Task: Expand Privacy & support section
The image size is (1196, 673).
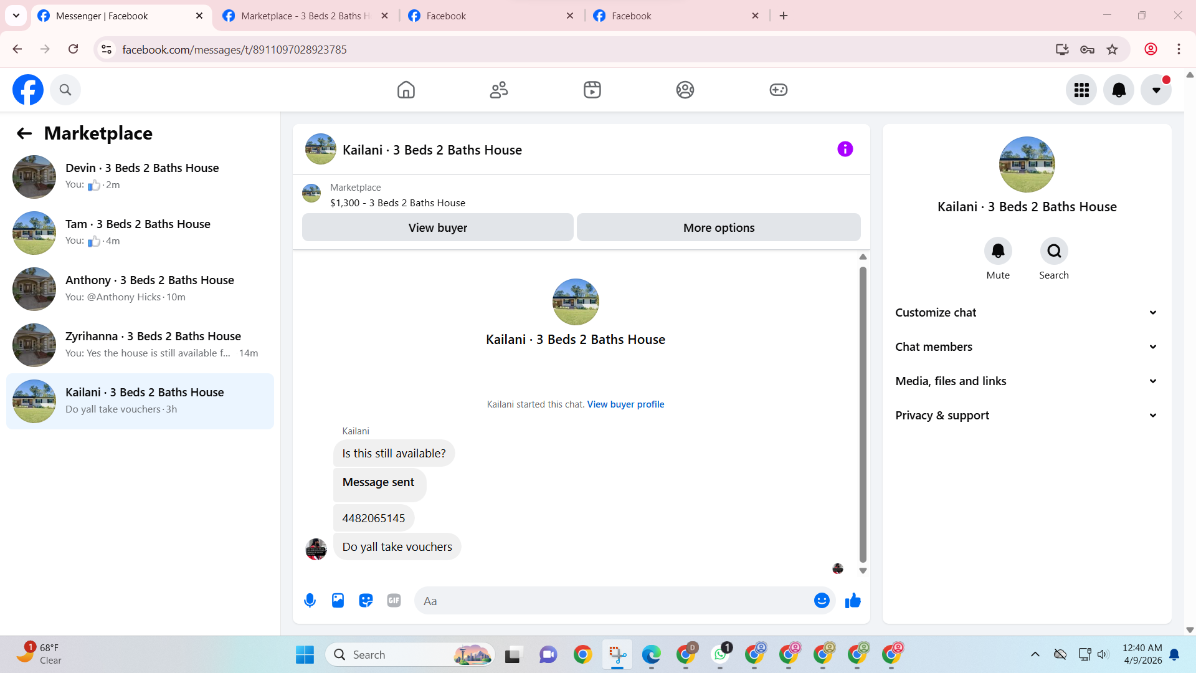Action: 1027,416
